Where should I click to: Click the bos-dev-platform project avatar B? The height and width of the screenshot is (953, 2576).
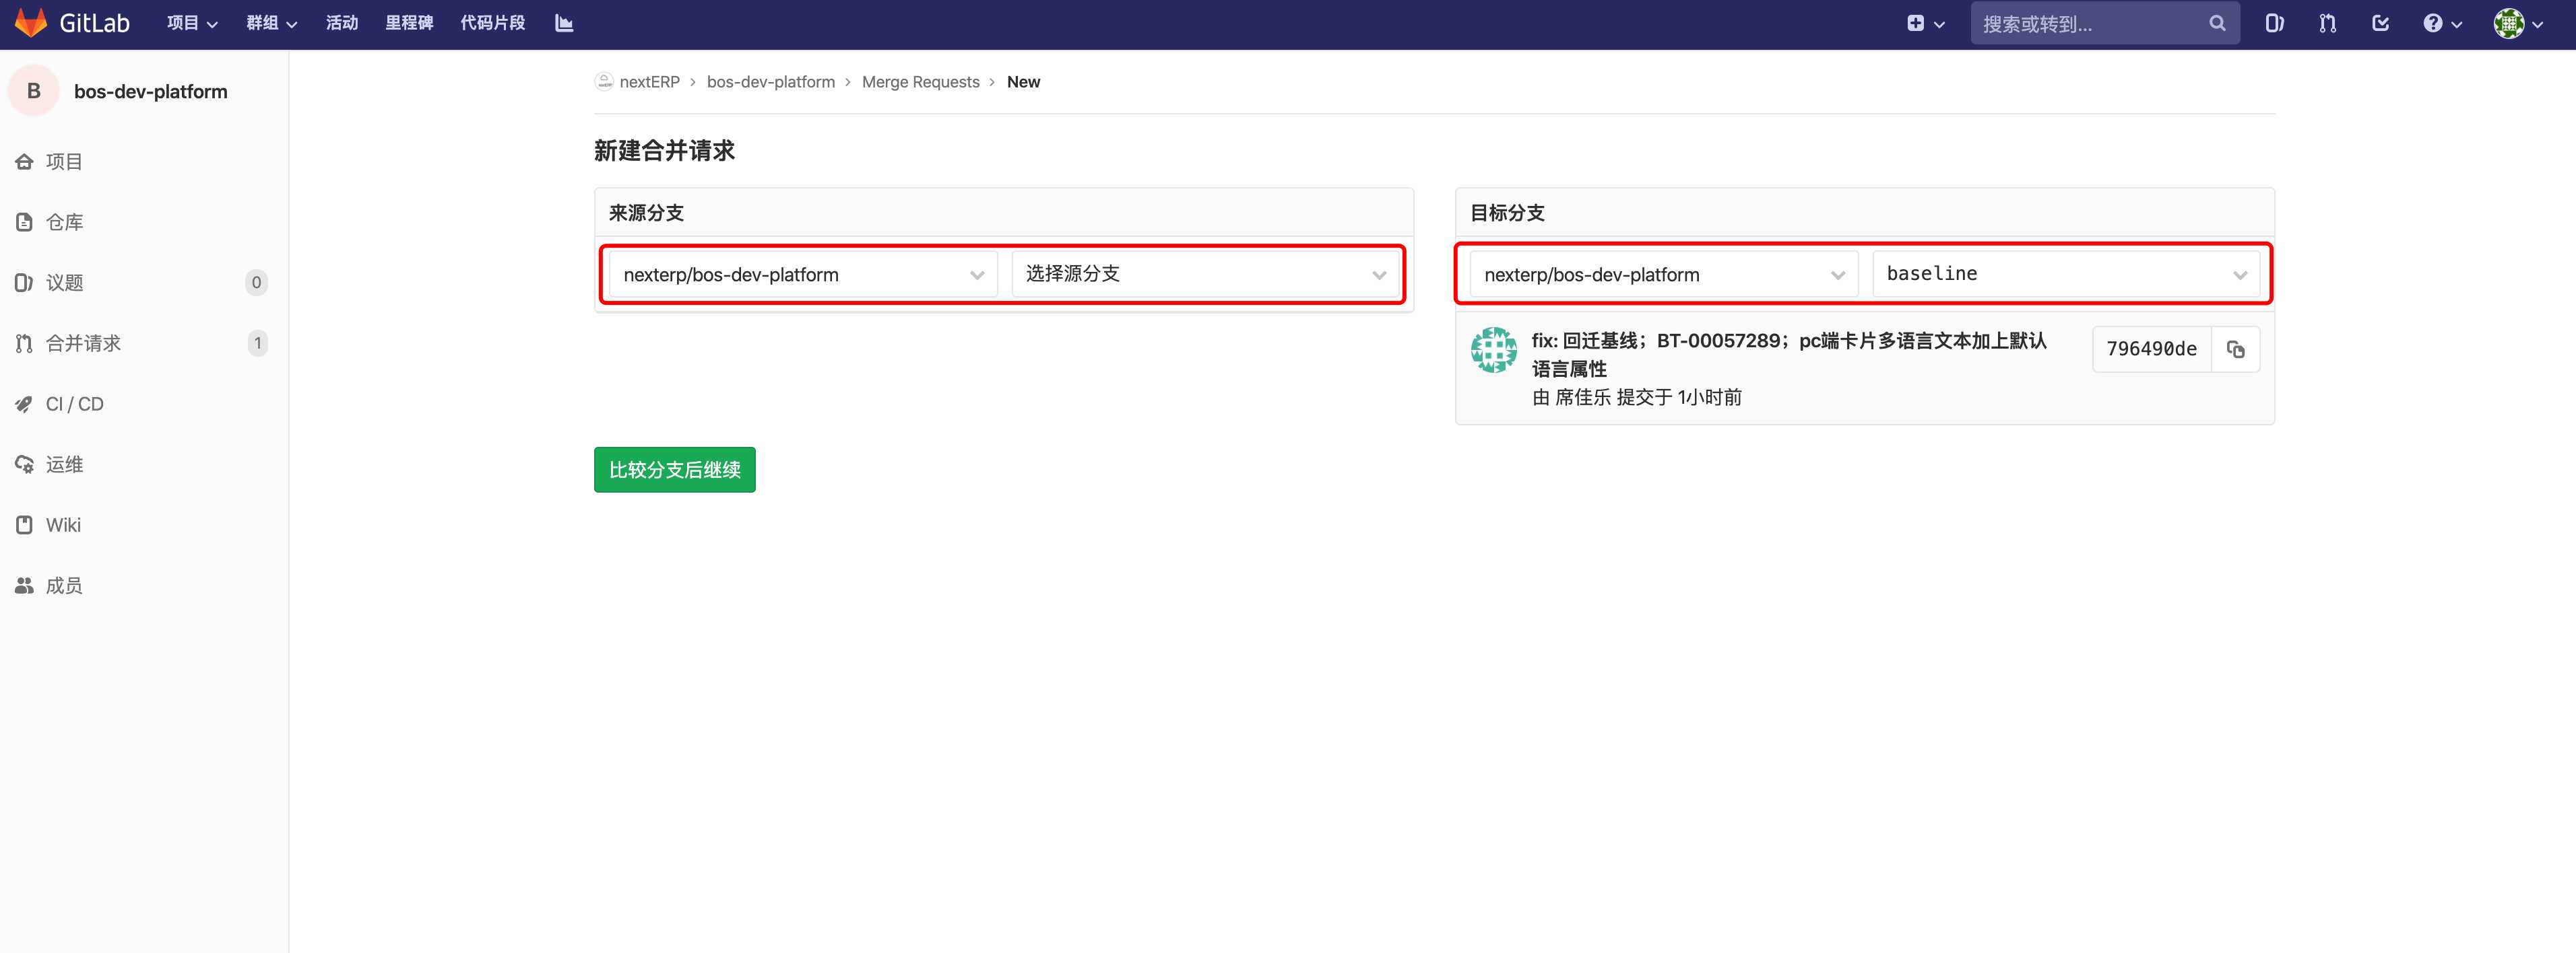click(x=34, y=91)
